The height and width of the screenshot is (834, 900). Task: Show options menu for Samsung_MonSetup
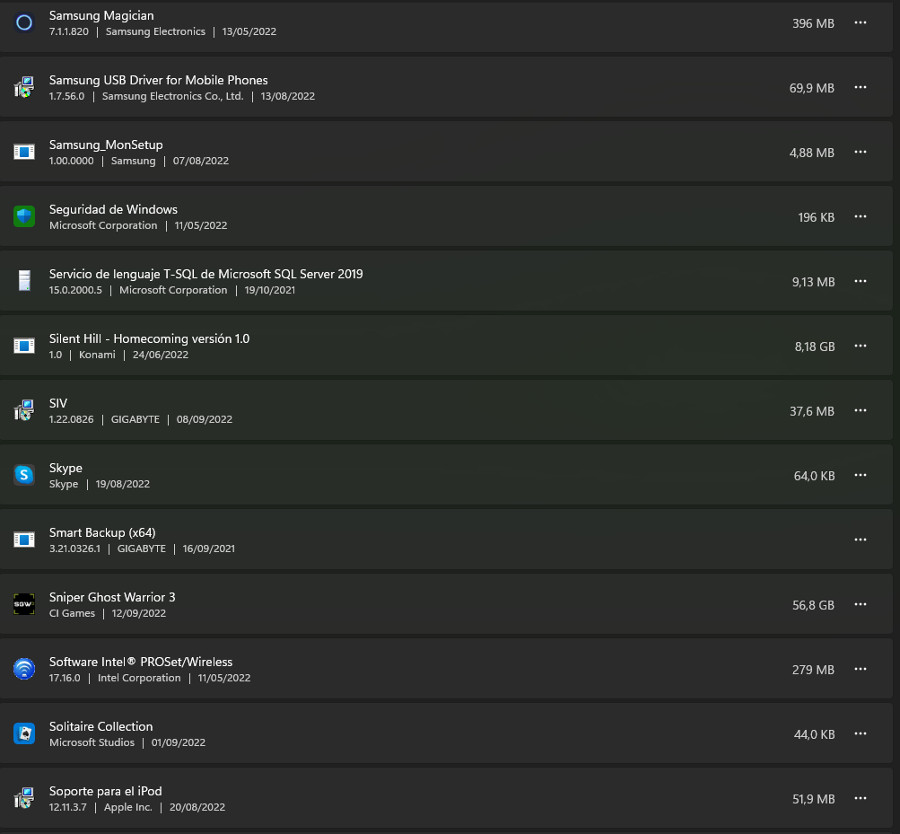click(x=861, y=153)
